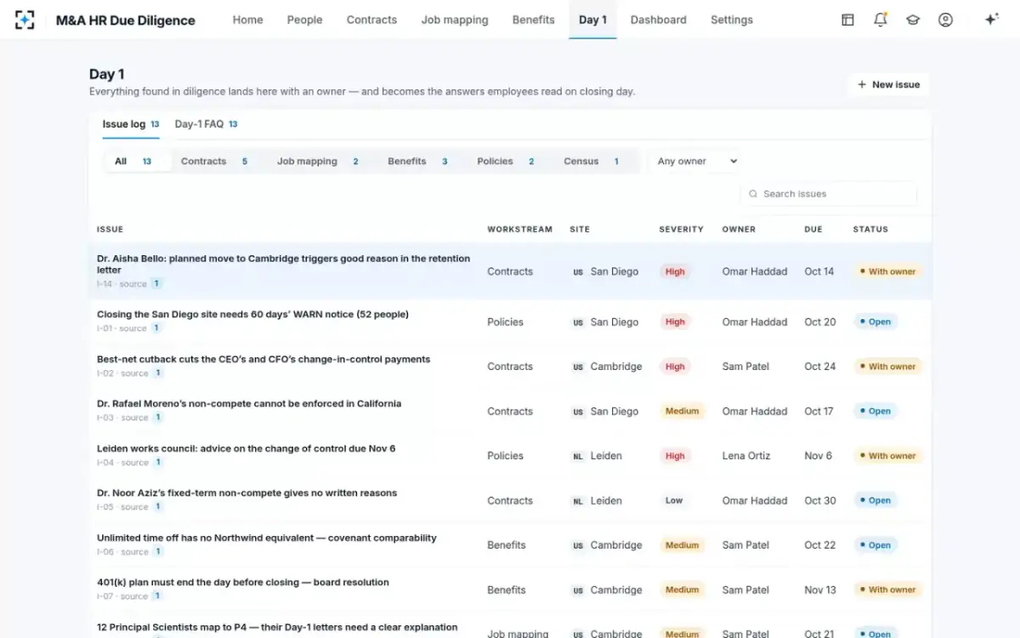
Task: Filter issues by Job mapping chip
Action: coord(318,161)
